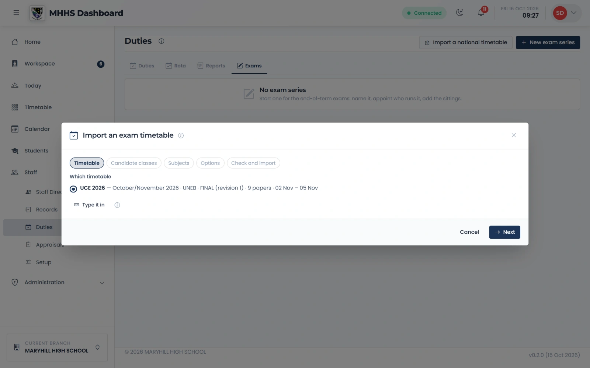Open Duties under Staff in sidebar

pyautogui.click(x=44, y=227)
